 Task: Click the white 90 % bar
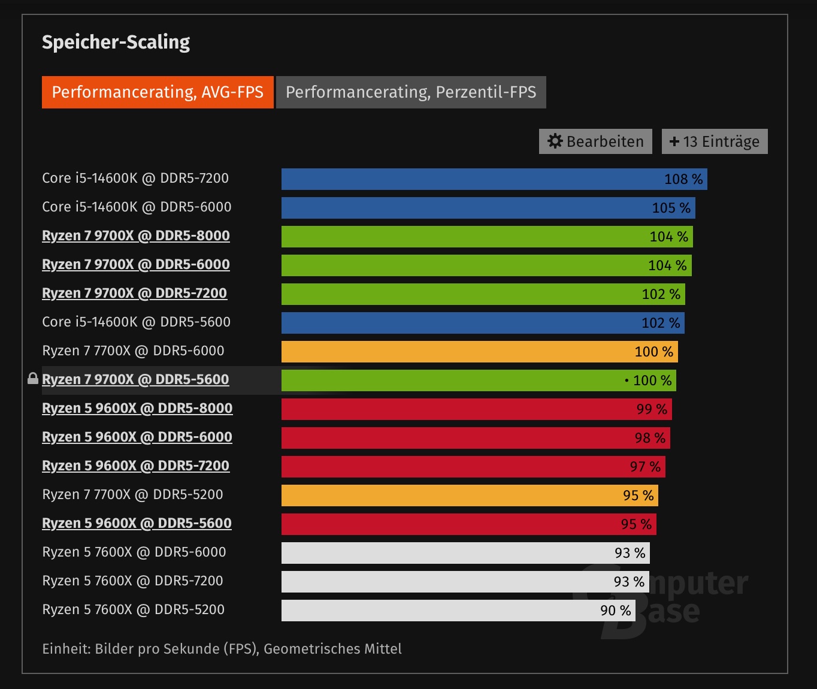click(459, 611)
